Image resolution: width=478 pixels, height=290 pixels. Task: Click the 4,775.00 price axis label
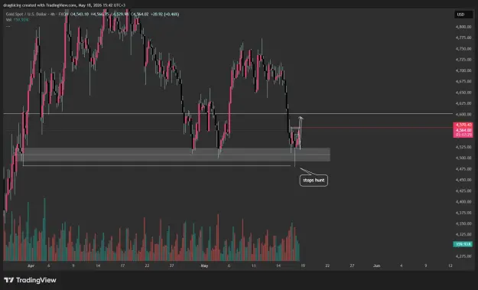tap(463, 37)
